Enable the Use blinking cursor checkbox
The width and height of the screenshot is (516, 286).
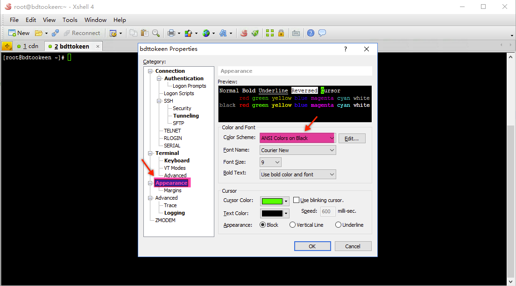pos(296,200)
